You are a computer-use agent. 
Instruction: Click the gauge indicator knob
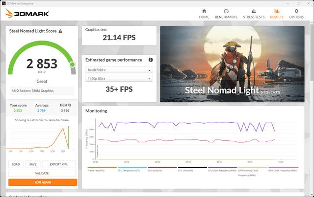72,65
